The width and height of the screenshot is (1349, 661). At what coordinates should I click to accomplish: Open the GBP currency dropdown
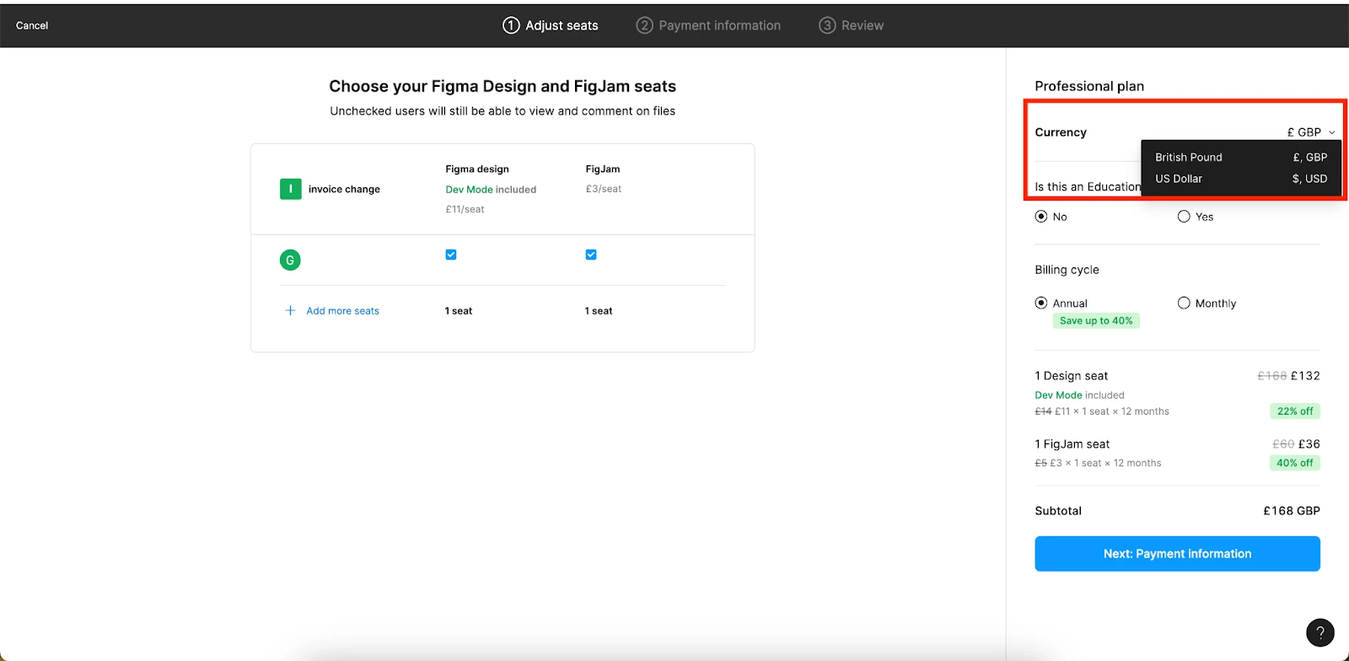point(1311,132)
